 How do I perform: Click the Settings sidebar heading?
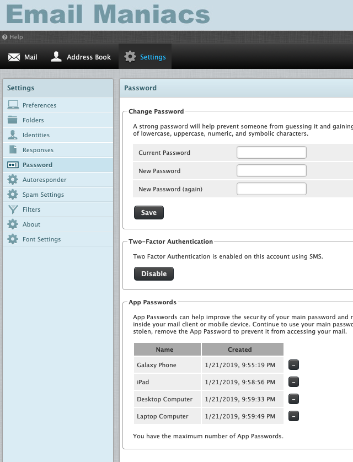pyautogui.click(x=20, y=88)
